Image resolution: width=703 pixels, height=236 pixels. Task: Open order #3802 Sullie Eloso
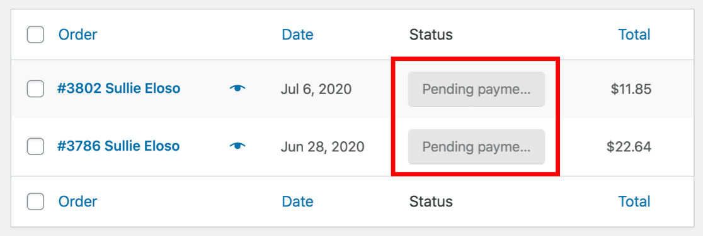[119, 88]
